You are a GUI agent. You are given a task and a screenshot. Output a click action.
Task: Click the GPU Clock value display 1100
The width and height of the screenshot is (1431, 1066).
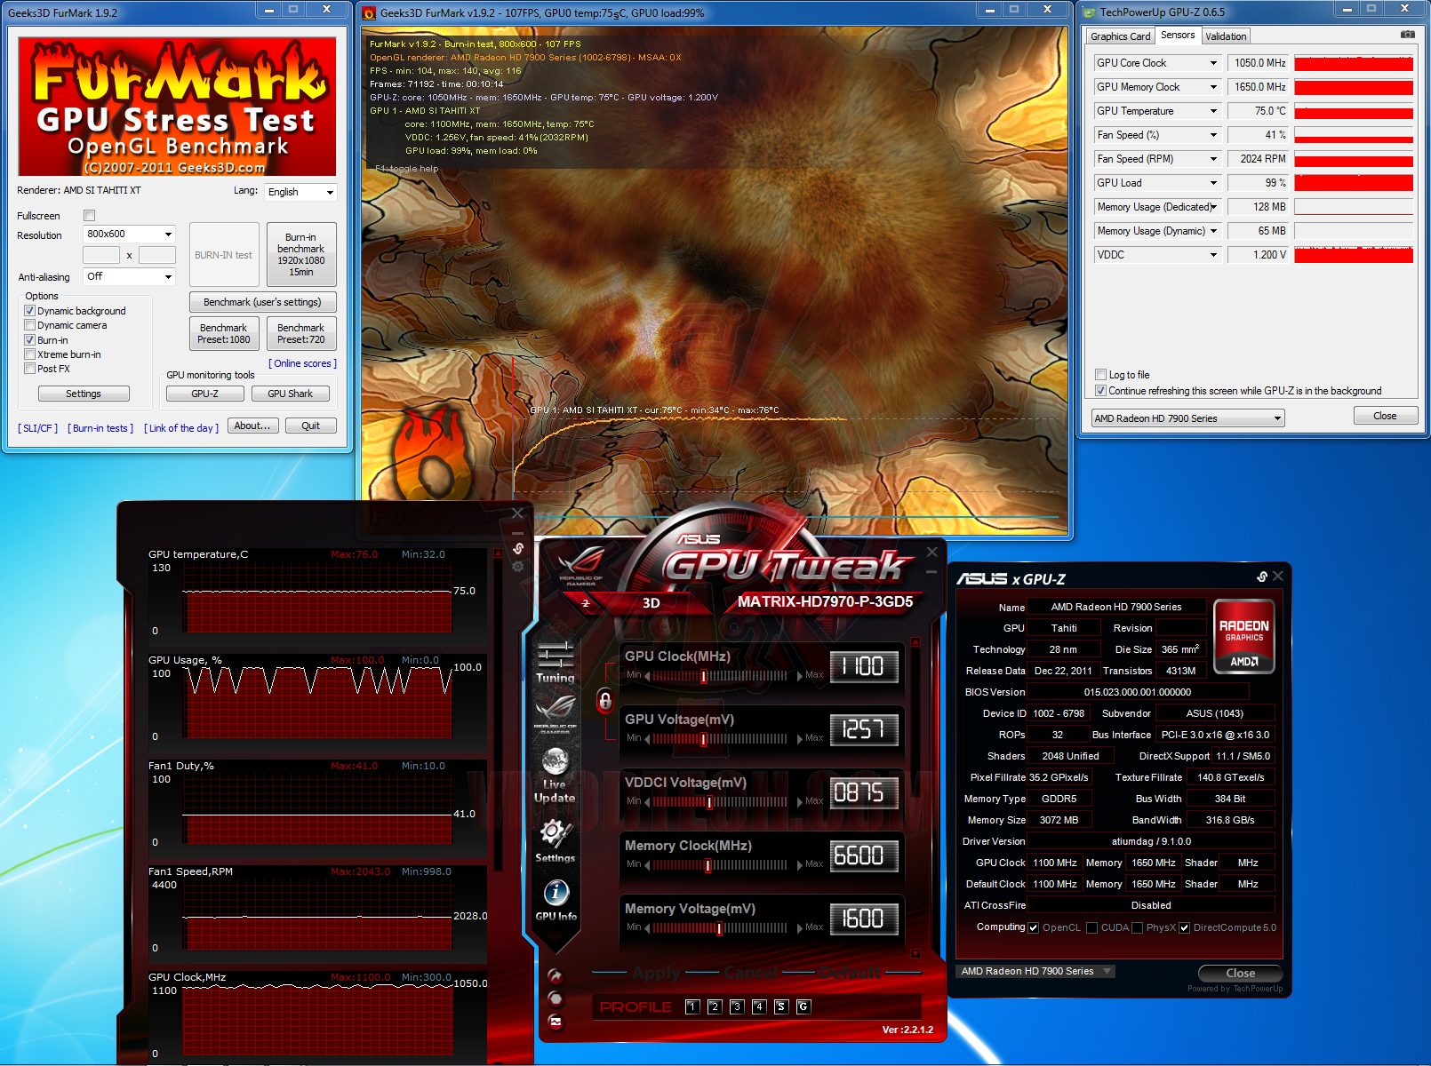pyautogui.click(x=863, y=667)
